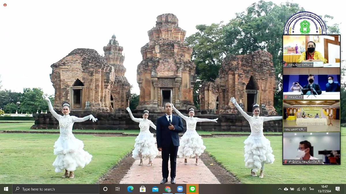Open the Windows Start menu
The height and width of the screenshot is (194, 346).
pyautogui.click(x=6, y=189)
